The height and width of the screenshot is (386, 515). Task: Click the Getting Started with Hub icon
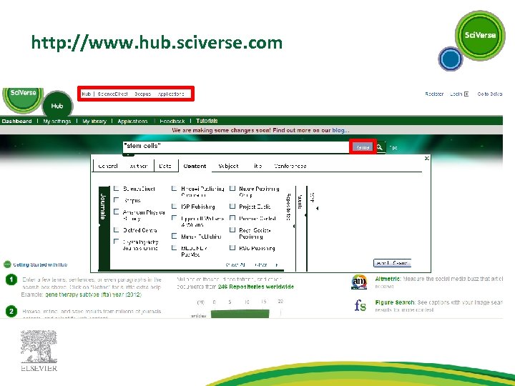tap(7, 264)
